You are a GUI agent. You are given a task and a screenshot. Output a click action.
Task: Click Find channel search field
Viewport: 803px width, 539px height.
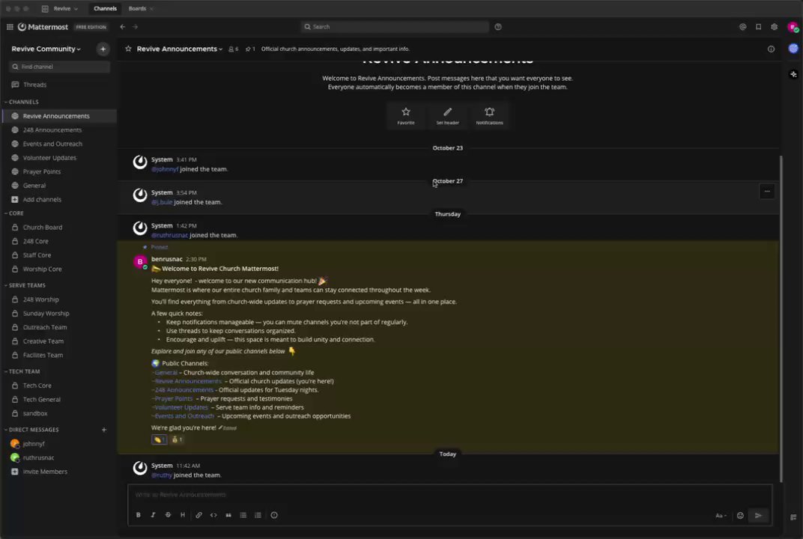coord(59,67)
